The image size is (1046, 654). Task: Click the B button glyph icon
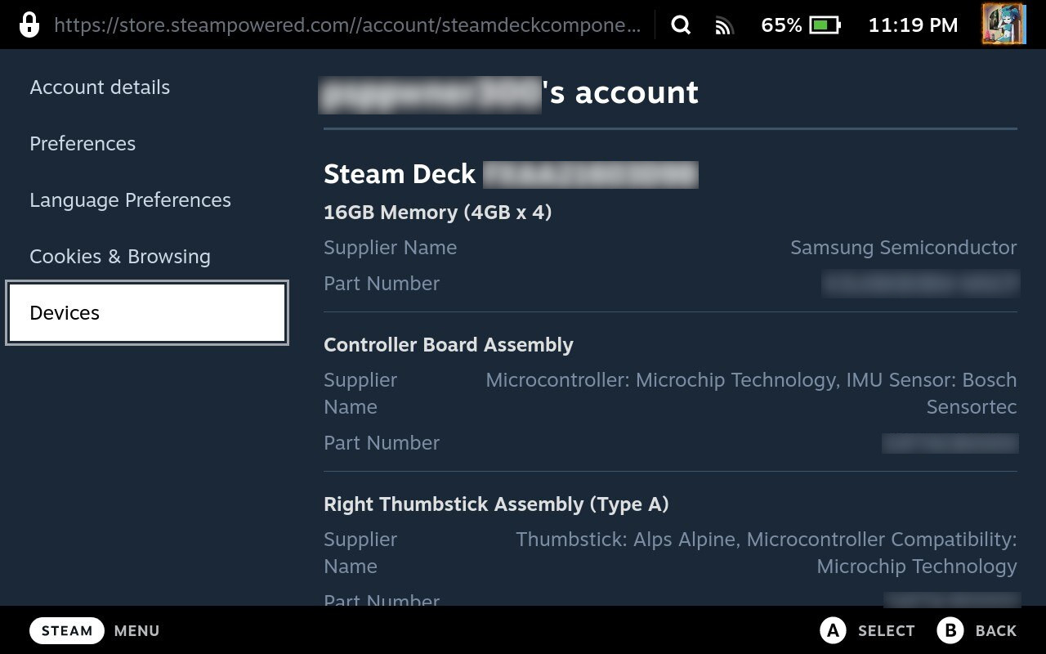point(950,630)
